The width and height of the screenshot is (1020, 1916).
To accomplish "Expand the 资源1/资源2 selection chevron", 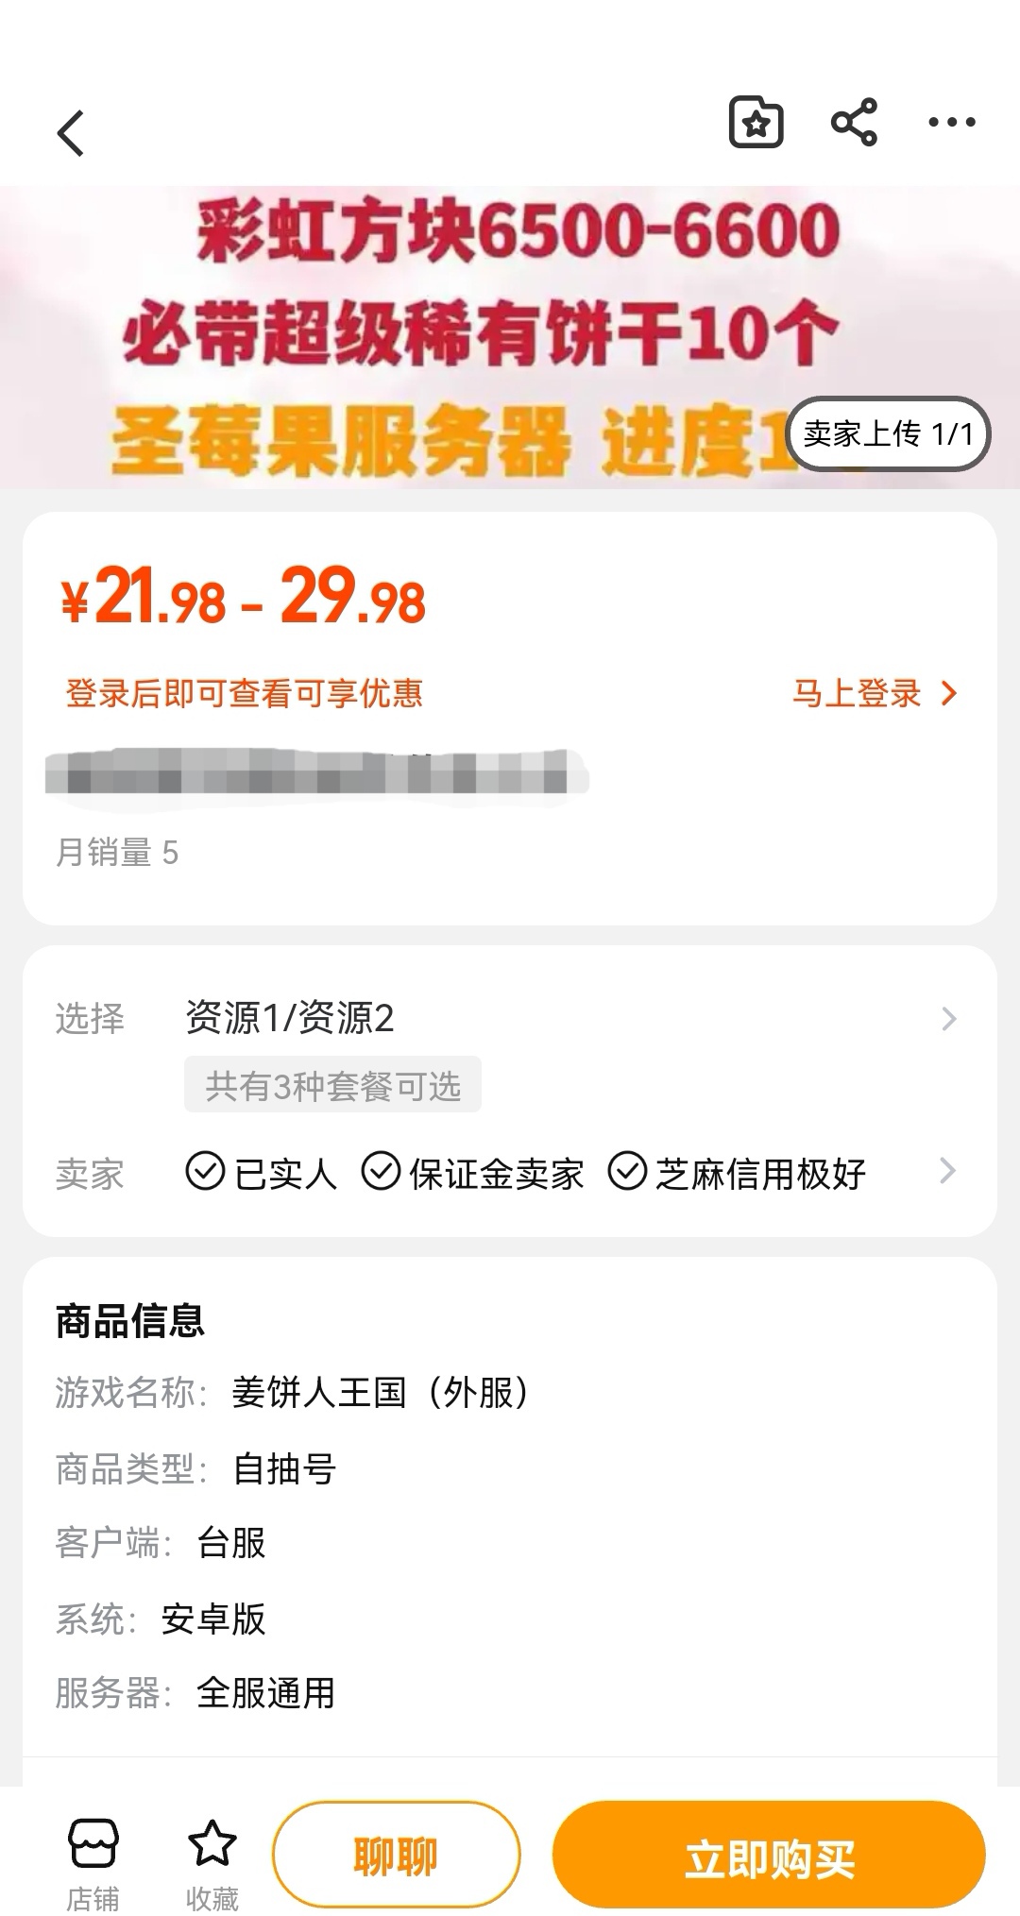I will pyautogui.click(x=948, y=1019).
